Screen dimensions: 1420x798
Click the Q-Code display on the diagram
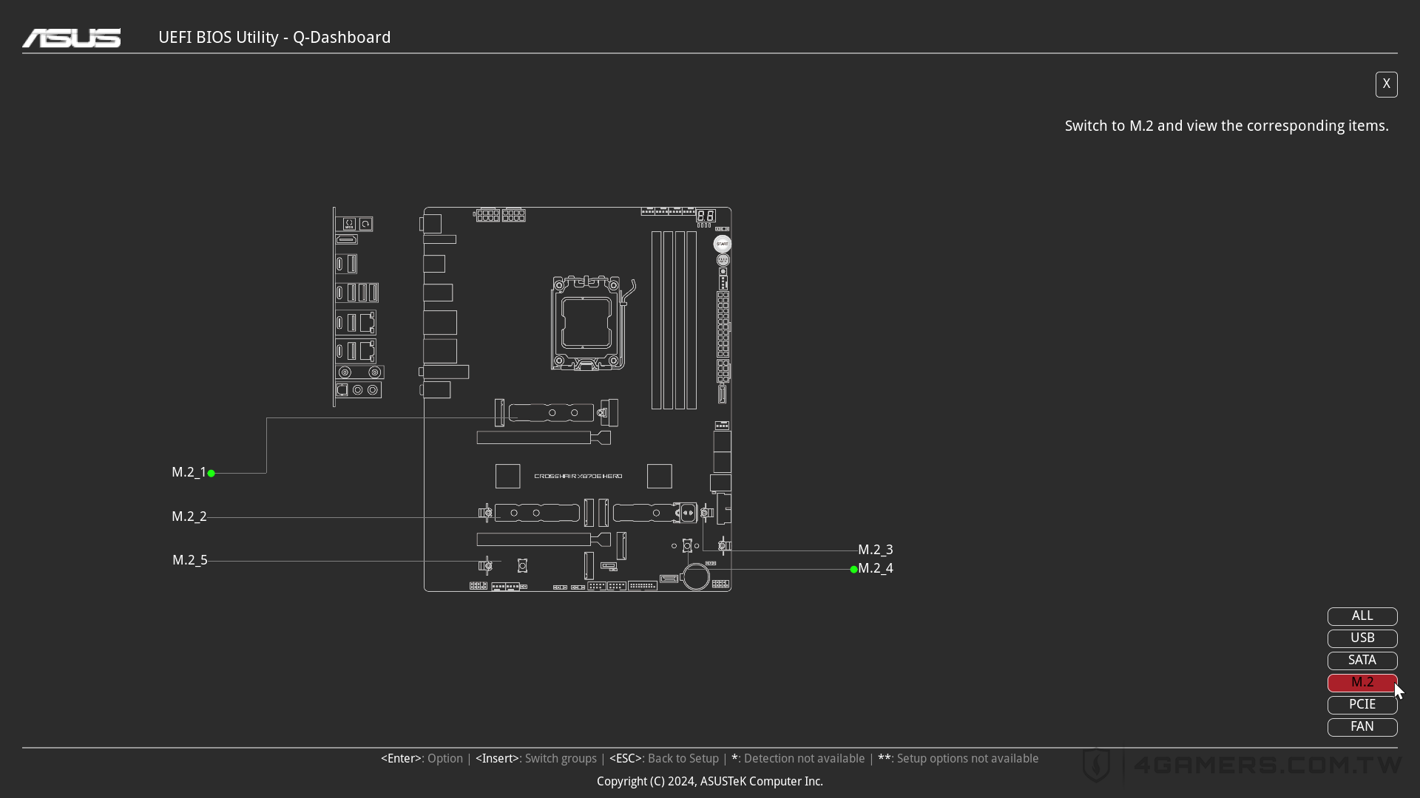coord(706,216)
